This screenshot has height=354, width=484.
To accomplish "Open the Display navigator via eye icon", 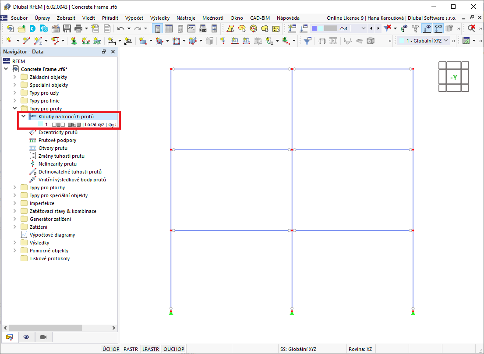I will (x=26, y=337).
